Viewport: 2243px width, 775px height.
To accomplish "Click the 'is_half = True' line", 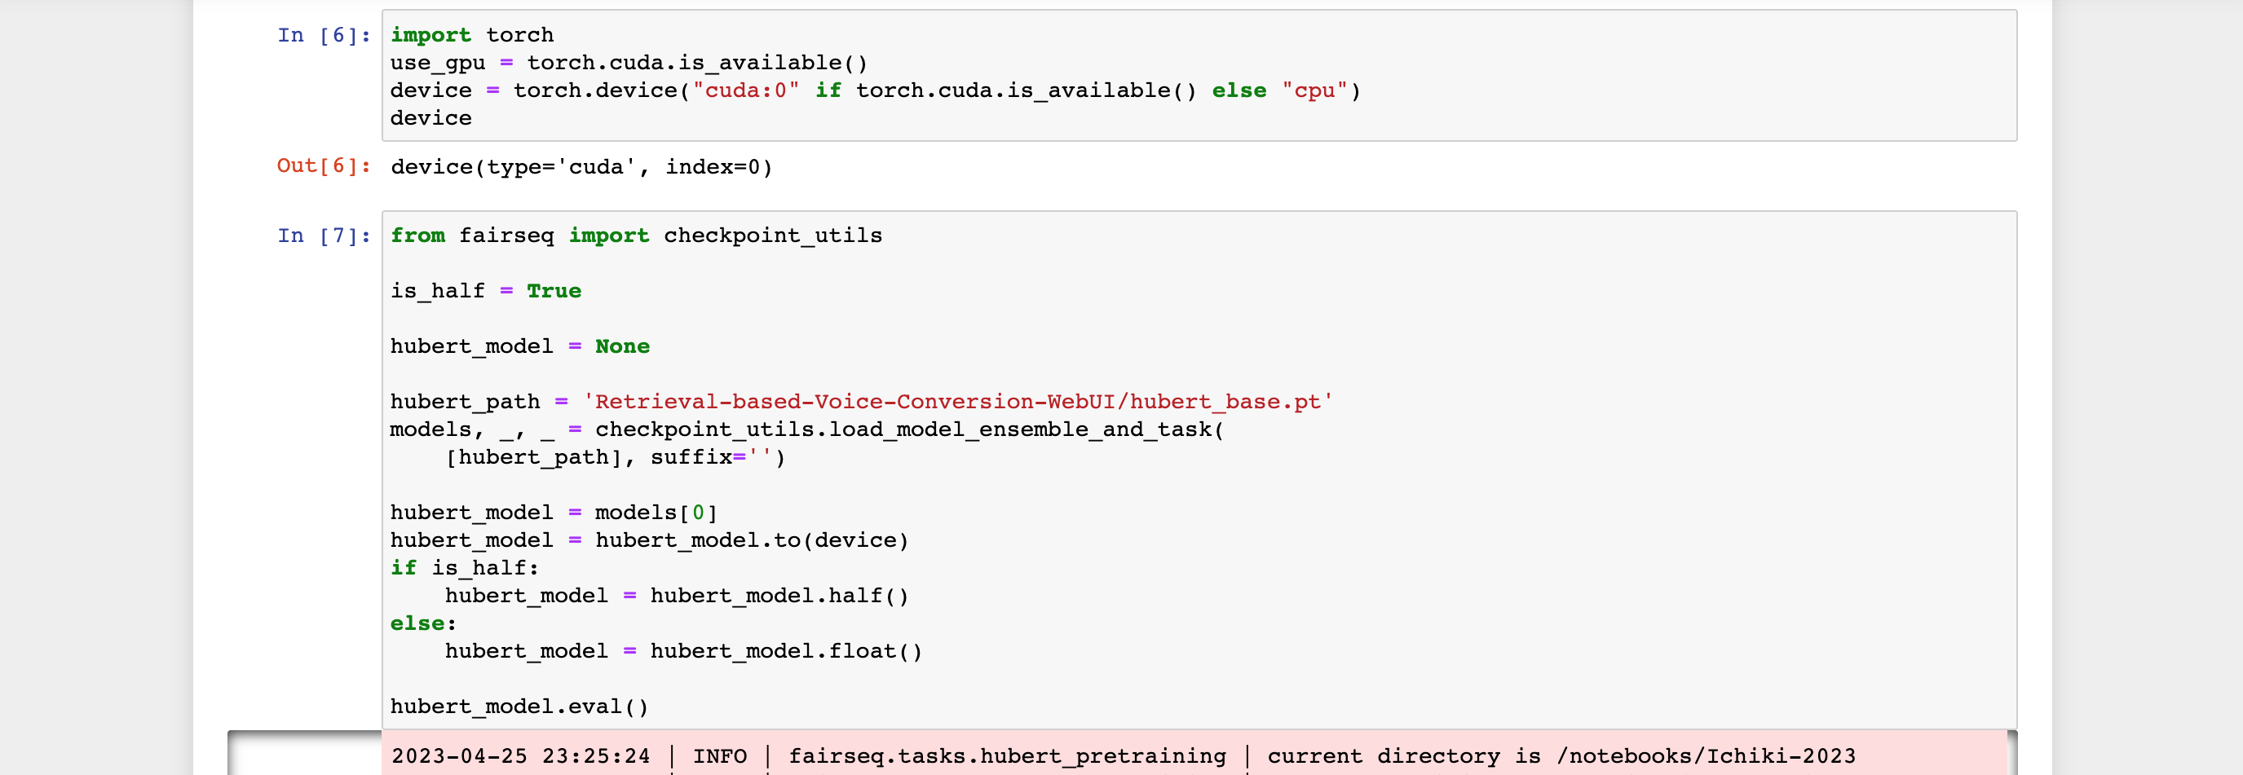I will 486,290.
